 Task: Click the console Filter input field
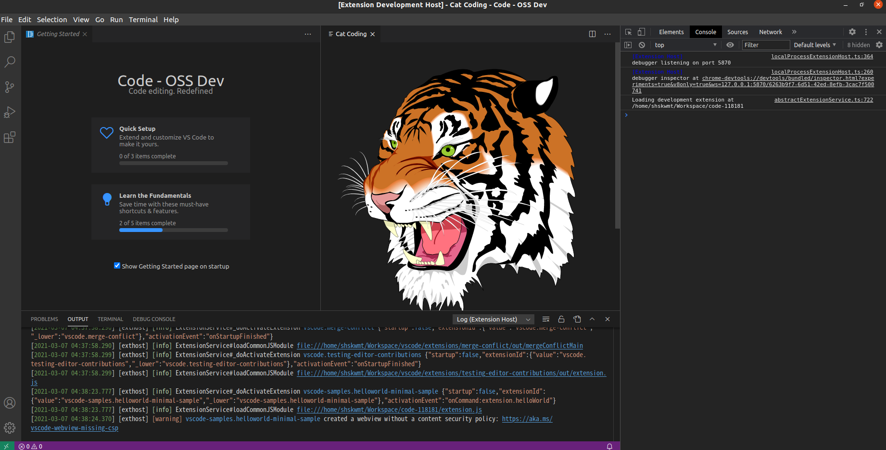766,45
